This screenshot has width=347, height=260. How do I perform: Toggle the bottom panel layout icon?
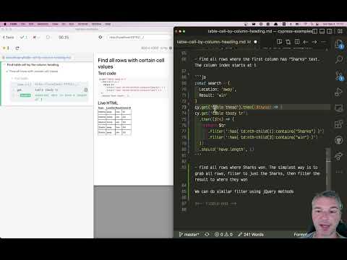pyautogui.click(x=322, y=31)
